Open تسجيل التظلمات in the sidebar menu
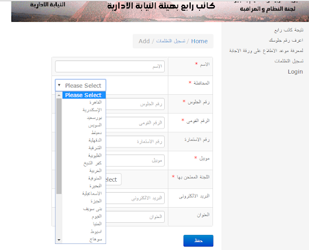Image resolution: width=309 pixels, height=250 pixels. tap(289, 61)
